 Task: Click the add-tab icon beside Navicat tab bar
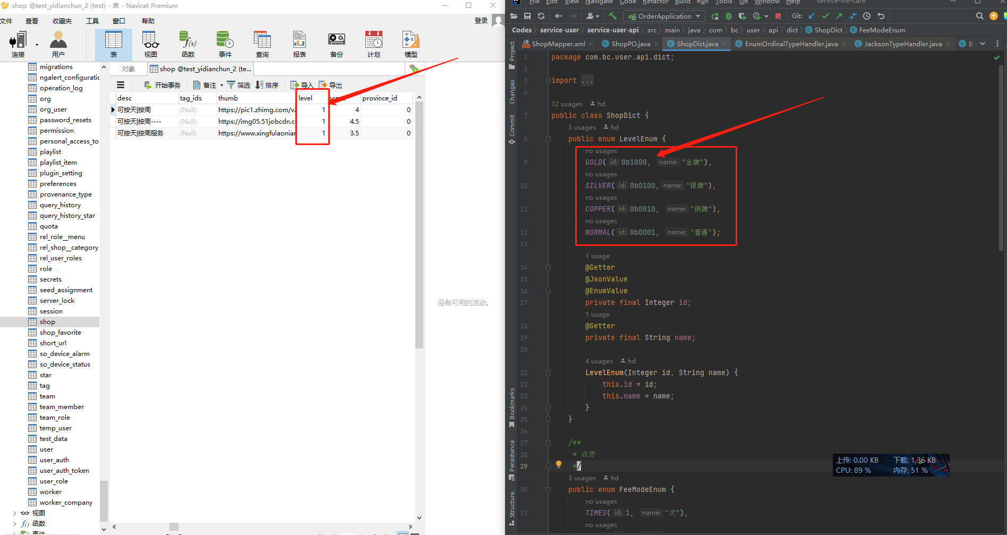click(414, 69)
